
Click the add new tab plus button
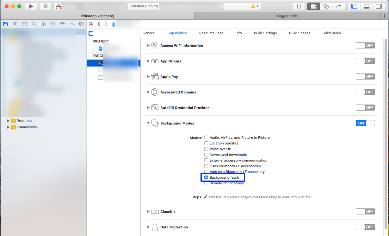pos(384,16)
